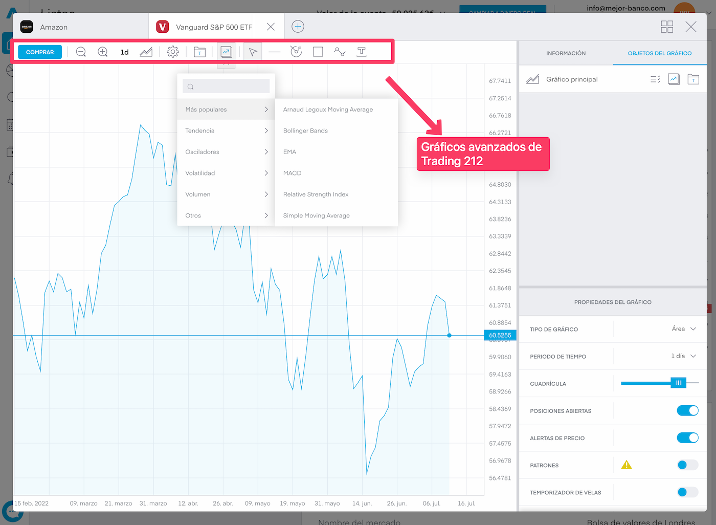Toggle ALERTAS DE PRECIO switch

click(x=687, y=437)
